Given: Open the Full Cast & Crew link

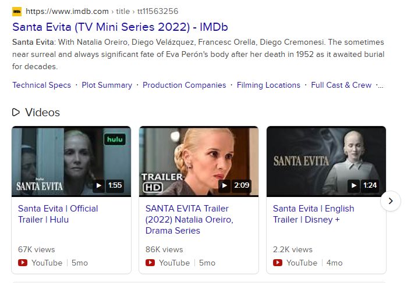Looking at the screenshot, I should click(341, 85).
